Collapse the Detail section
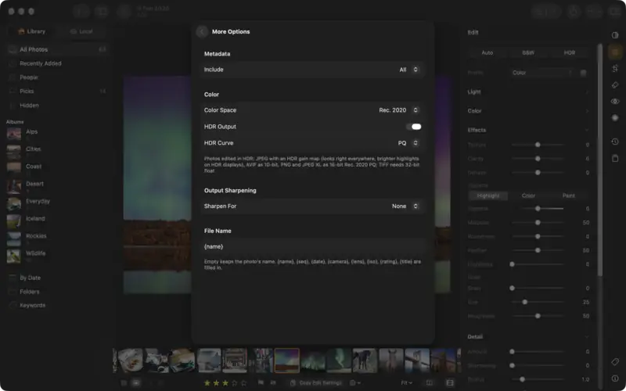 tap(529, 337)
